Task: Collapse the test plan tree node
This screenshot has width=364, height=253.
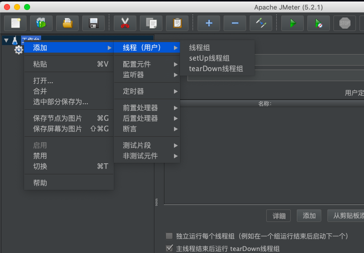Action: 7,41
